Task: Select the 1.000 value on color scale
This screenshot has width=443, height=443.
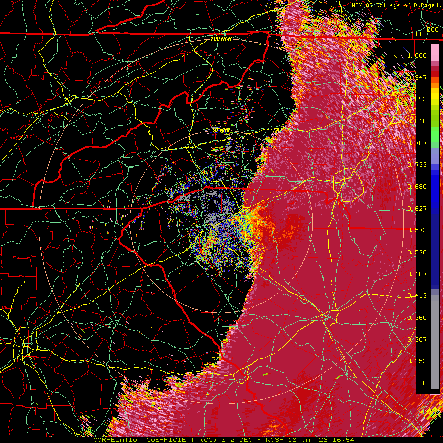Action: click(417, 55)
